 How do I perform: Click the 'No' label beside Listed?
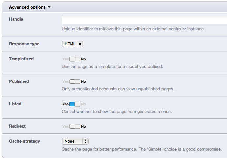click(x=83, y=104)
